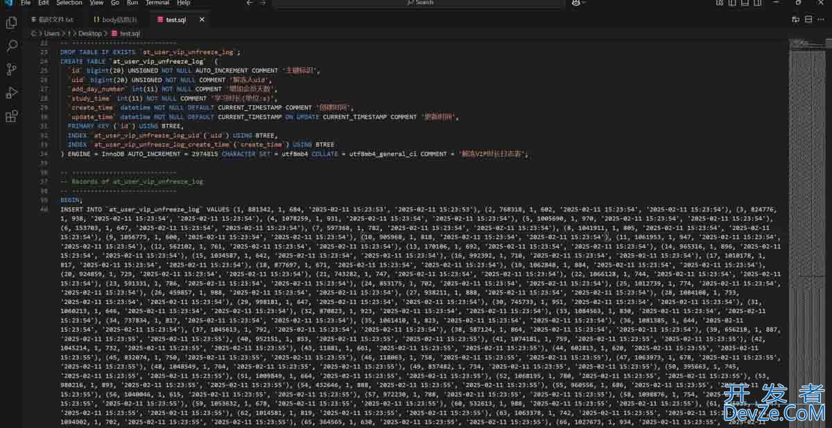The height and width of the screenshot is (428, 832).
Task: Click the Copilot icon in title bar
Action: 575,3
